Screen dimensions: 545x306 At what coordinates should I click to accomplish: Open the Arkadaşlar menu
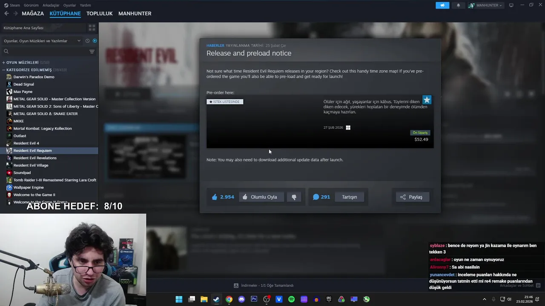[51, 5]
